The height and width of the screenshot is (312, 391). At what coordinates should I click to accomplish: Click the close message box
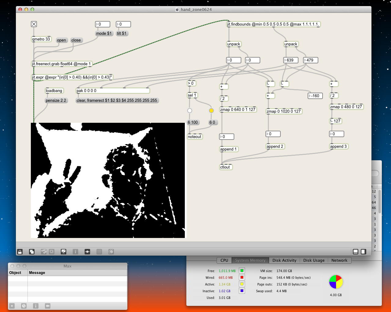click(76, 40)
